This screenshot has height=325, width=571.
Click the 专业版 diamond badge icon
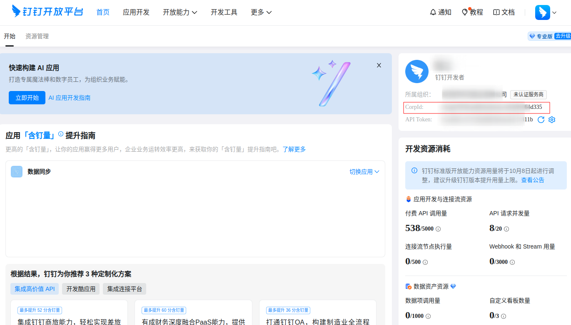coord(532,36)
